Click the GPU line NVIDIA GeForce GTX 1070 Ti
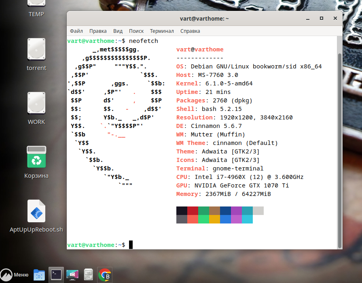 233,185
